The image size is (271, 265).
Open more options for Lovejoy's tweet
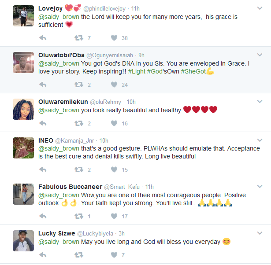click(x=260, y=8)
